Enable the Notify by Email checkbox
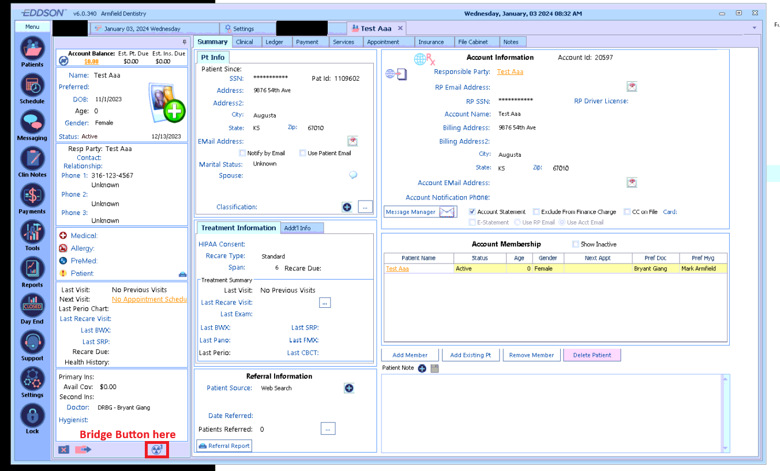Image resolution: width=780 pixels, height=471 pixels. (242, 153)
